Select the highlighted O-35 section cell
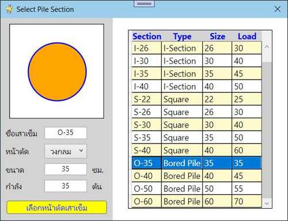288x221 pixels. (147, 163)
